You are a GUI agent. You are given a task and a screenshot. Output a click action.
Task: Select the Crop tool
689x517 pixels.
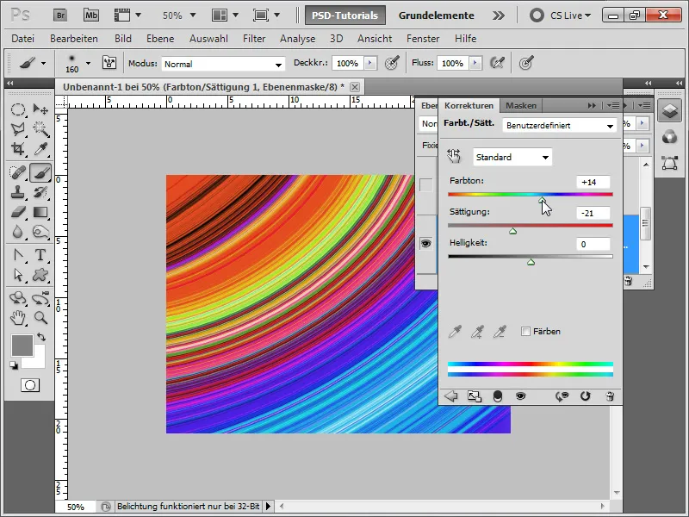17,148
